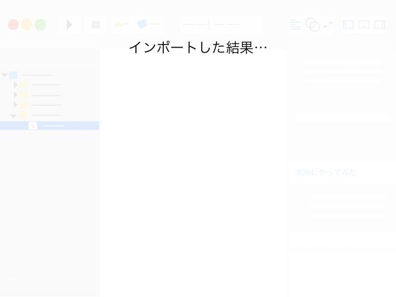Open the Assistant editor (overlapping circles icon)
396x297 pixels.
coord(313,24)
